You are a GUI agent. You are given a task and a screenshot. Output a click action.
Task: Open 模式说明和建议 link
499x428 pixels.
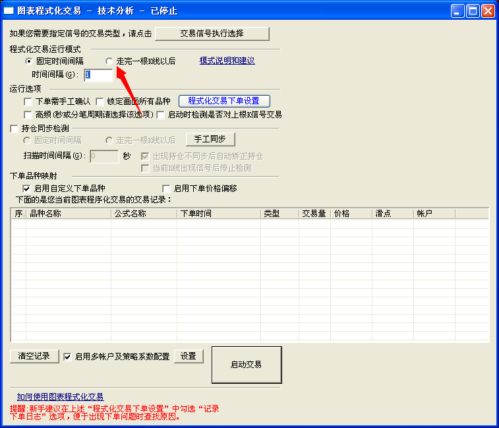point(227,61)
